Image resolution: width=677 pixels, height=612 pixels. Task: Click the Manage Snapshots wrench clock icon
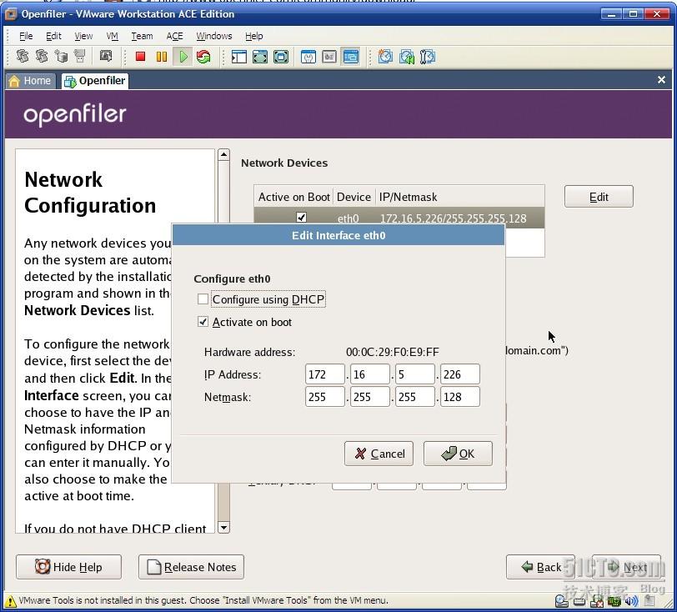coord(428,57)
